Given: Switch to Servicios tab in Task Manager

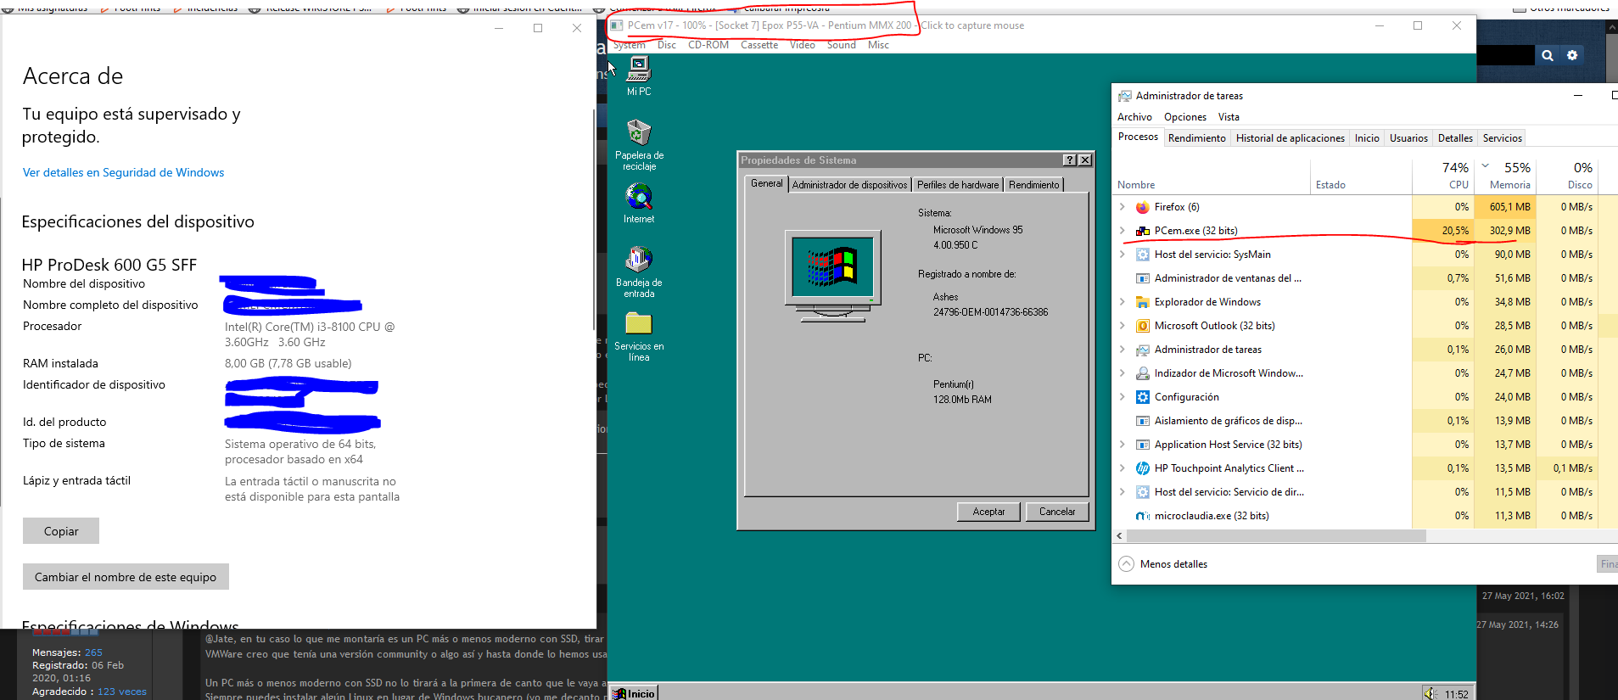Looking at the screenshot, I should click(x=1503, y=138).
